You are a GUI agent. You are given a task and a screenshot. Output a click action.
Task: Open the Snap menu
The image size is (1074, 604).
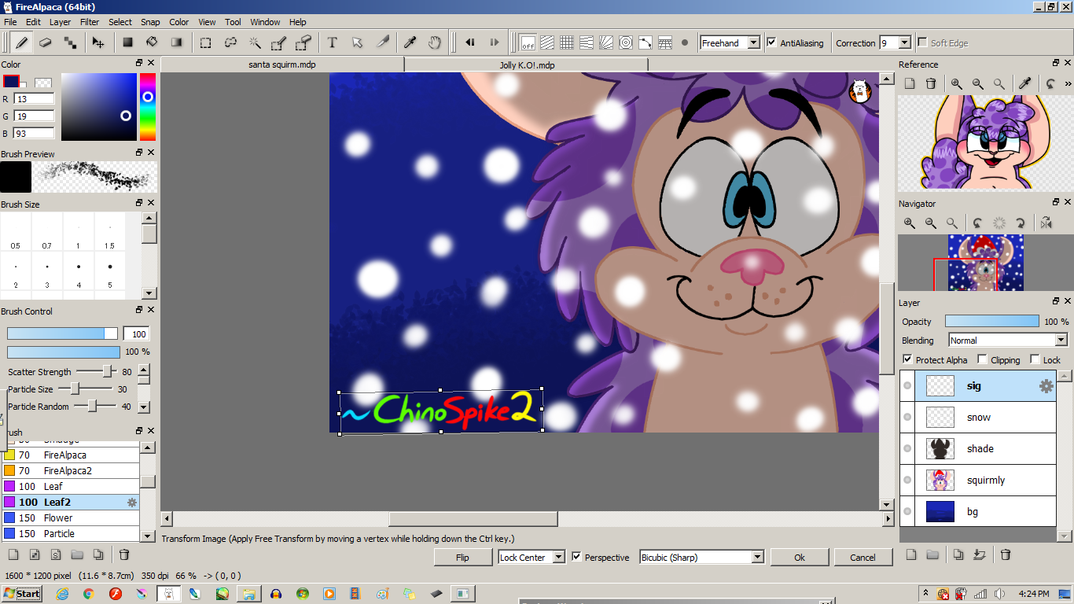150,22
